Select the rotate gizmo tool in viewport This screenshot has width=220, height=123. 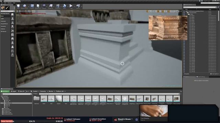pyautogui.click(x=150, y=11)
